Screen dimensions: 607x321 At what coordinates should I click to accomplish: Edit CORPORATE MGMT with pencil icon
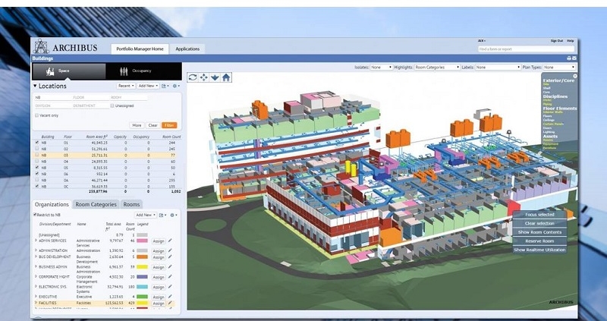[170, 277]
